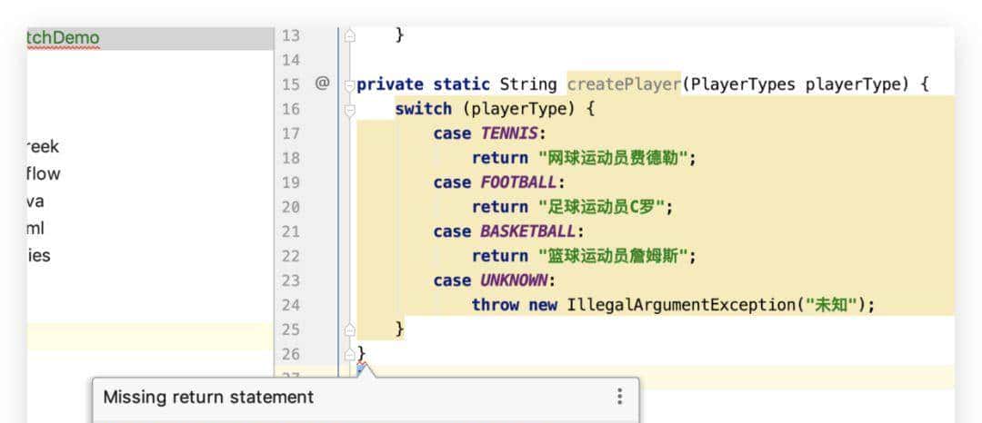Click the string "网球运动员费德勒"
Image resolution: width=982 pixels, height=423 pixels.
614,158
